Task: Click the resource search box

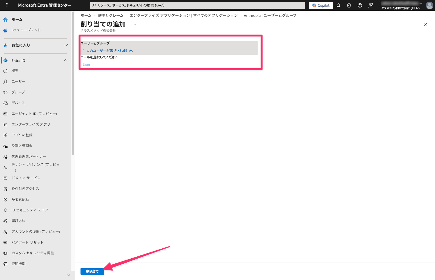Action: pos(198,5)
